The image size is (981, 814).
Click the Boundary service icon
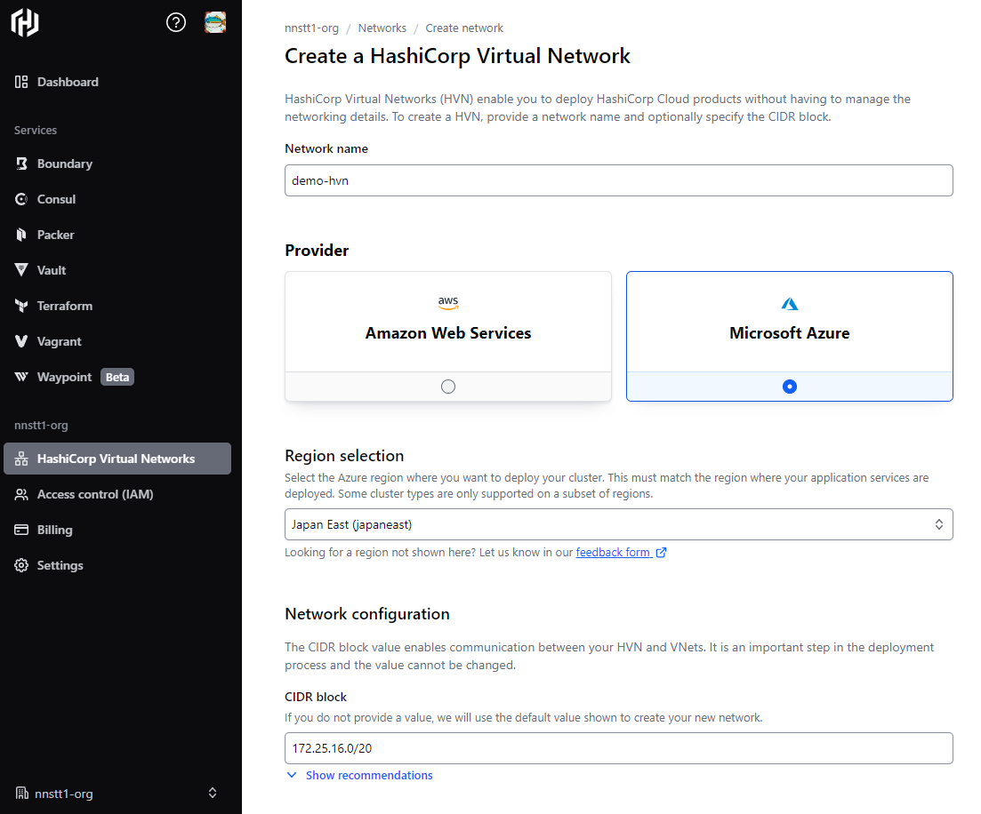tap(21, 164)
